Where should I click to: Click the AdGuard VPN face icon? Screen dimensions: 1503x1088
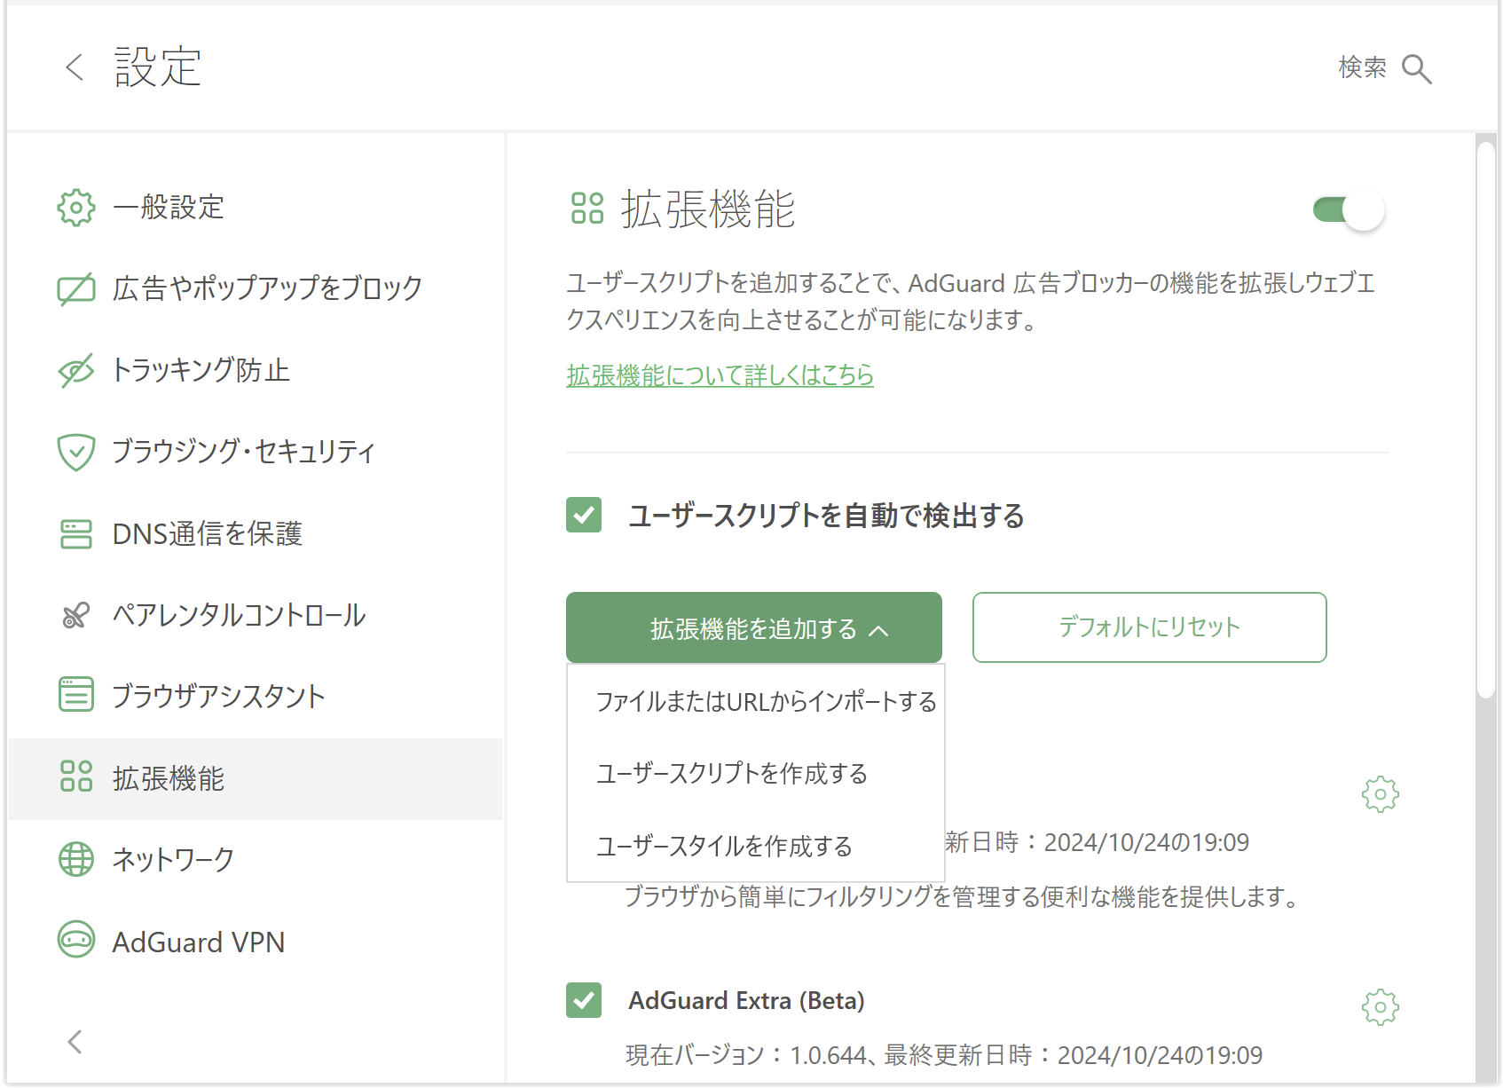point(76,940)
